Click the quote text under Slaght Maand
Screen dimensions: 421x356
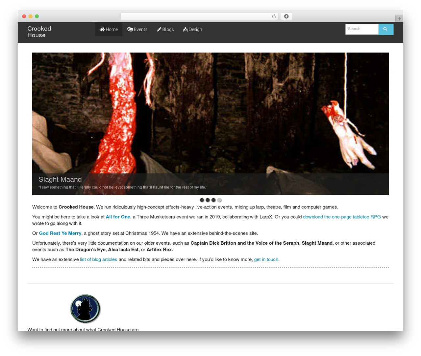(123, 188)
